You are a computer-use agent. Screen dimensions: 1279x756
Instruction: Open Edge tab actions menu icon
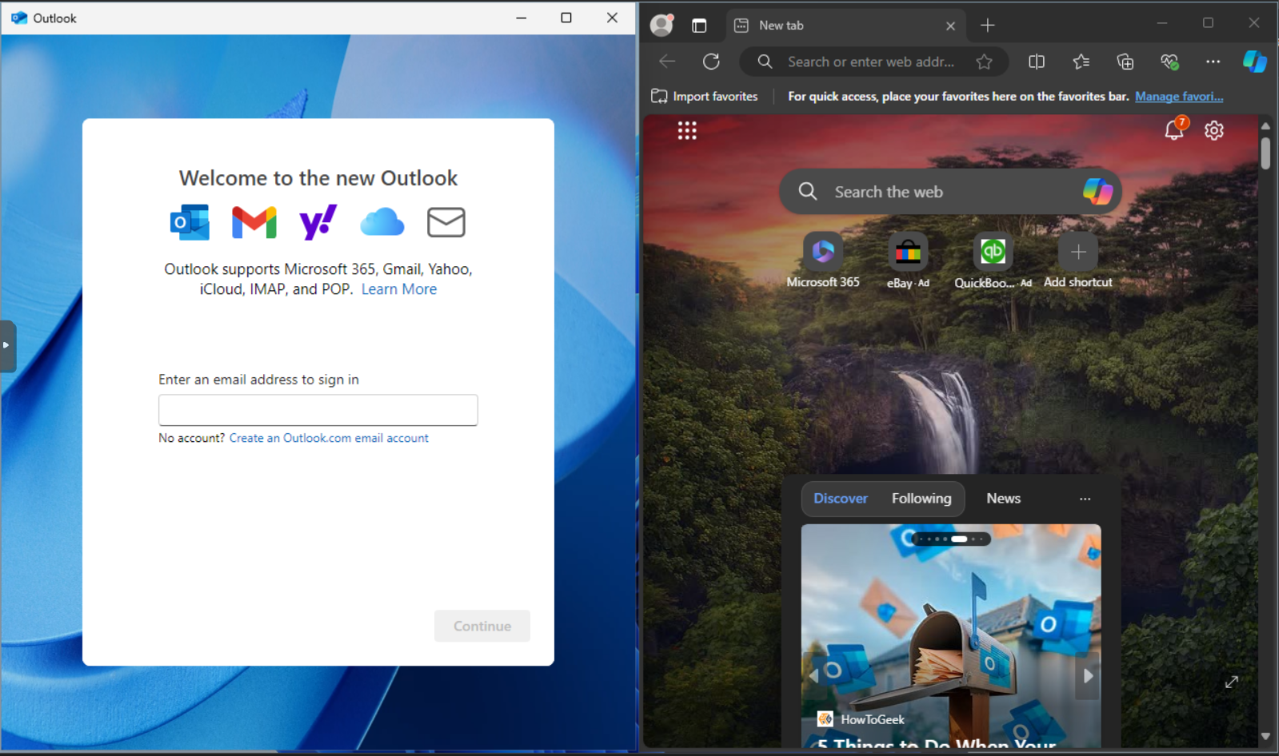tap(699, 26)
